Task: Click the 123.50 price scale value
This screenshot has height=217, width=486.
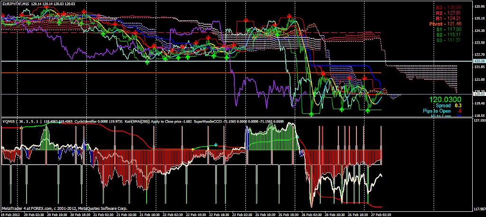Action: coord(479,43)
